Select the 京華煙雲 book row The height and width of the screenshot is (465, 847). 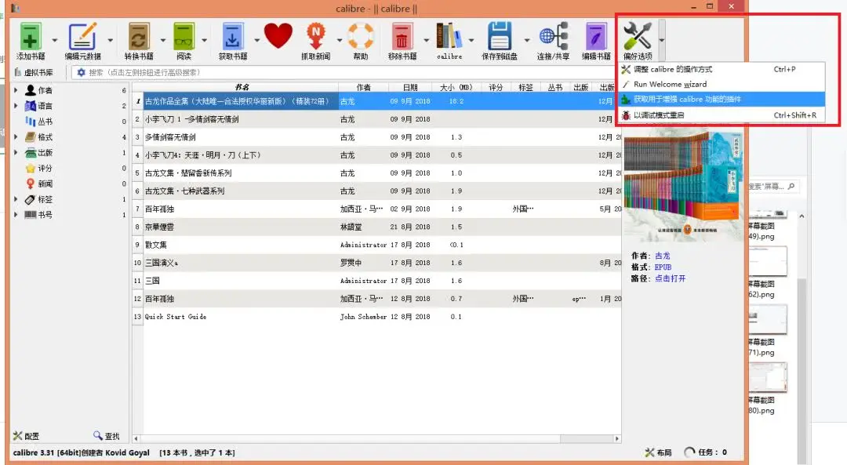[x=376, y=227]
